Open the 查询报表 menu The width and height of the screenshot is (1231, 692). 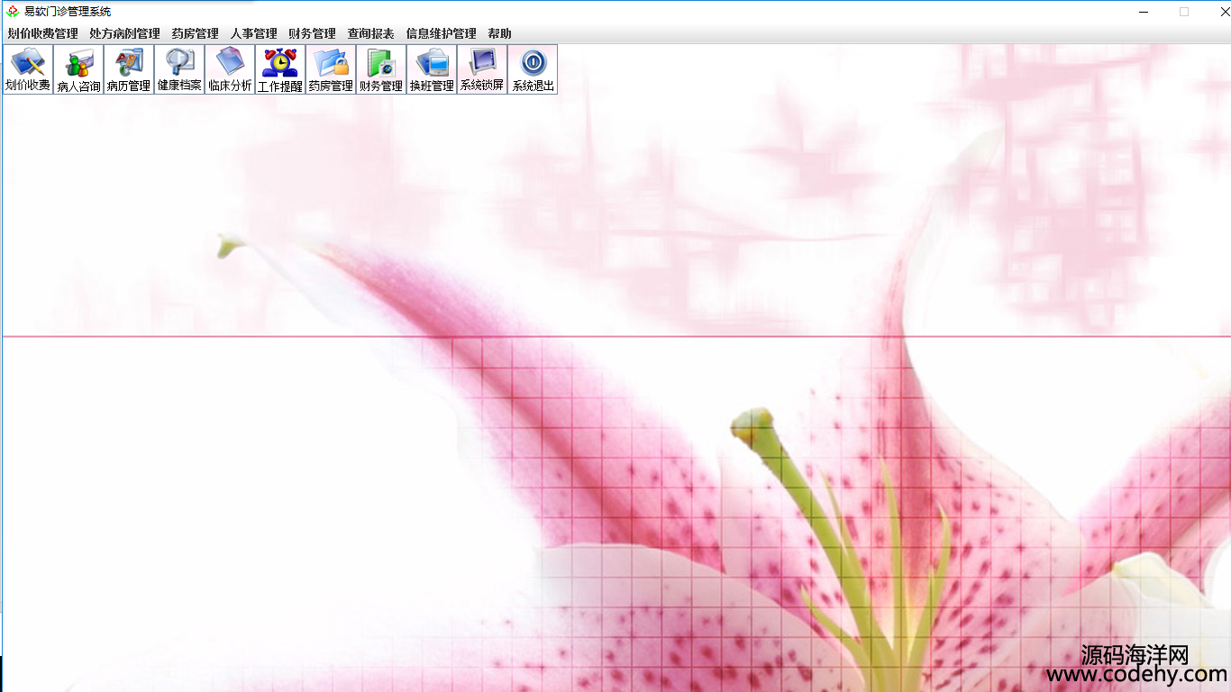tap(370, 33)
